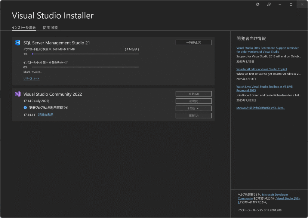Click the send feedback icon in title bar
The height and width of the screenshot is (218, 308).
269,4
